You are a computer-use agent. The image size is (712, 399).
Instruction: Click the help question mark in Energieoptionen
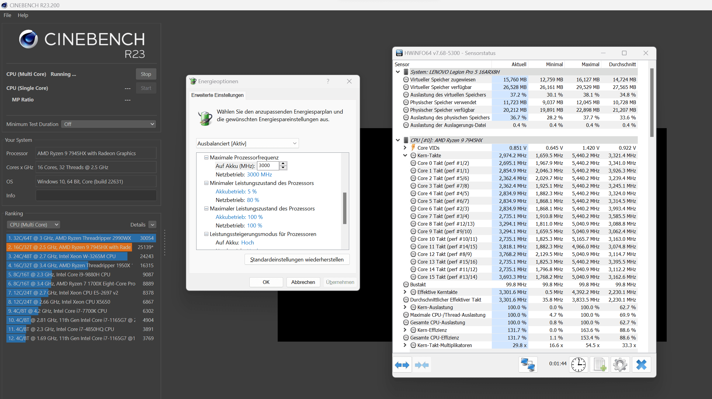click(x=328, y=81)
